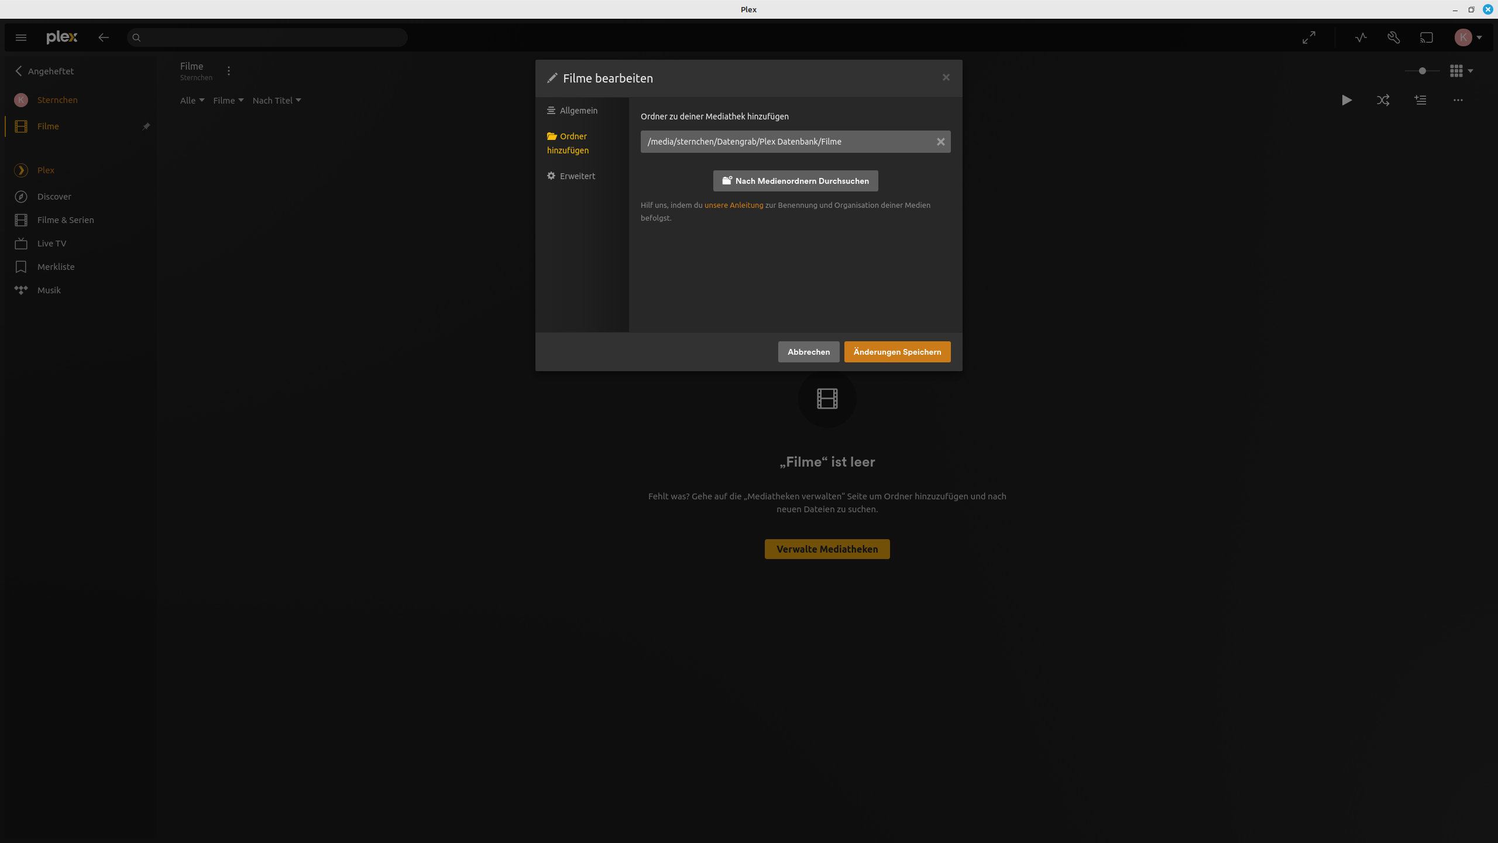1498x843 pixels.
Task: Expand the Alle filter dropdown
Action: 192,101
